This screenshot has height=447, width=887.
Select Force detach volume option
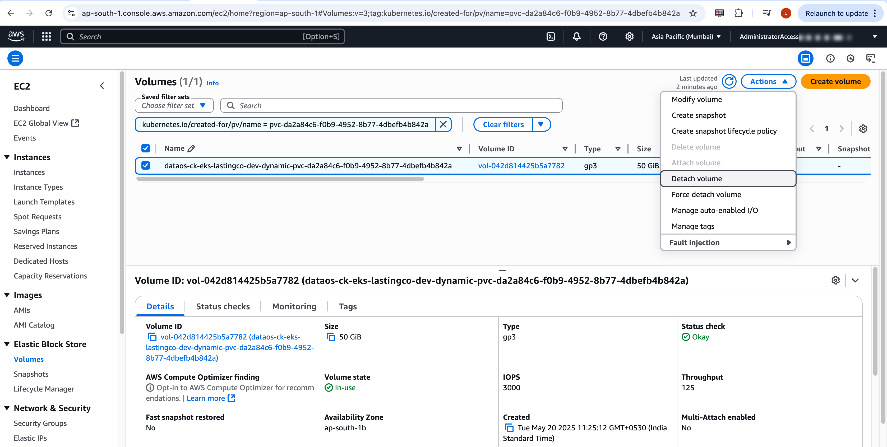pos(728,194)
